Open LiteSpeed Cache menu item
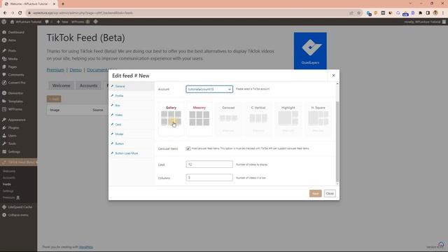The height and width of the screenshot is (252, 448). coord(20,207)
